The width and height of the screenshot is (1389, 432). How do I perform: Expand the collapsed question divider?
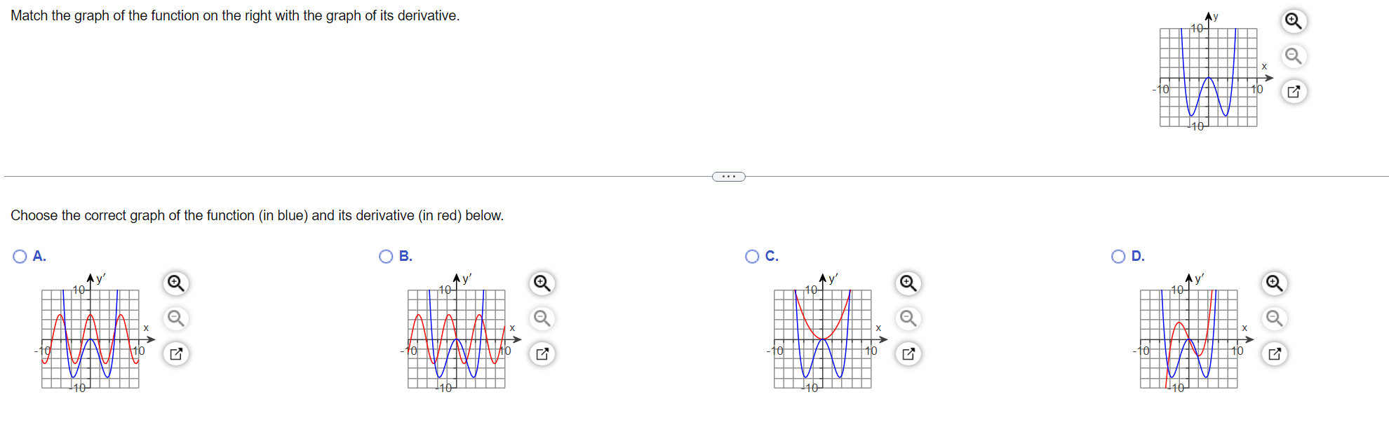pyautogui.click(x=727, y=176)
